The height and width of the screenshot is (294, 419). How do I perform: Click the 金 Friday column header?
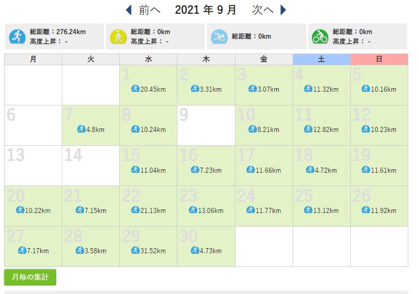[x=264, y=59]
